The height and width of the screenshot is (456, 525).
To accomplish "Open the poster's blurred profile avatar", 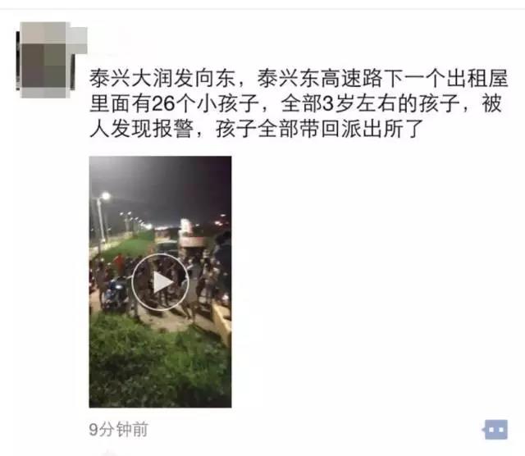I will pos(51,60).
